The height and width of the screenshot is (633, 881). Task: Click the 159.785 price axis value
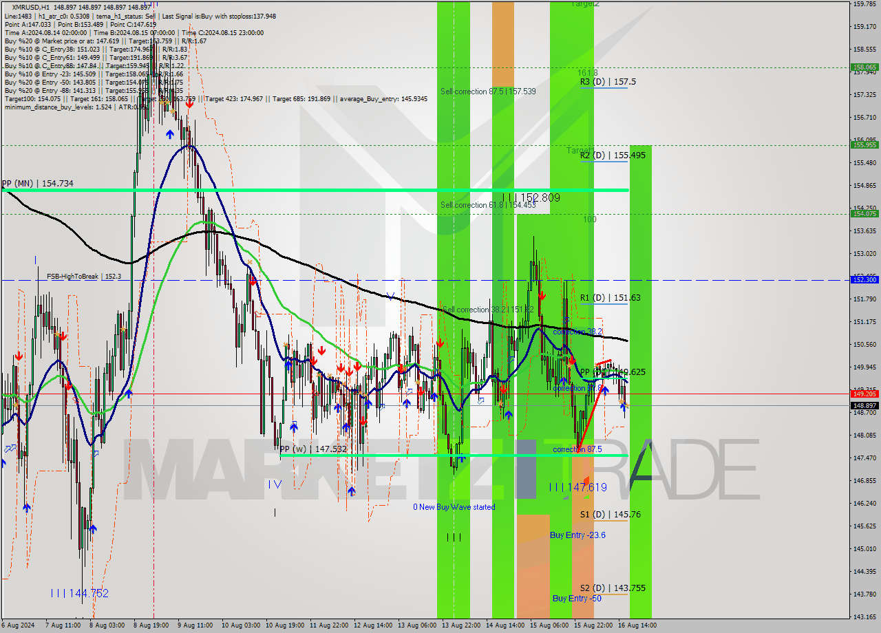click(864, 4)
